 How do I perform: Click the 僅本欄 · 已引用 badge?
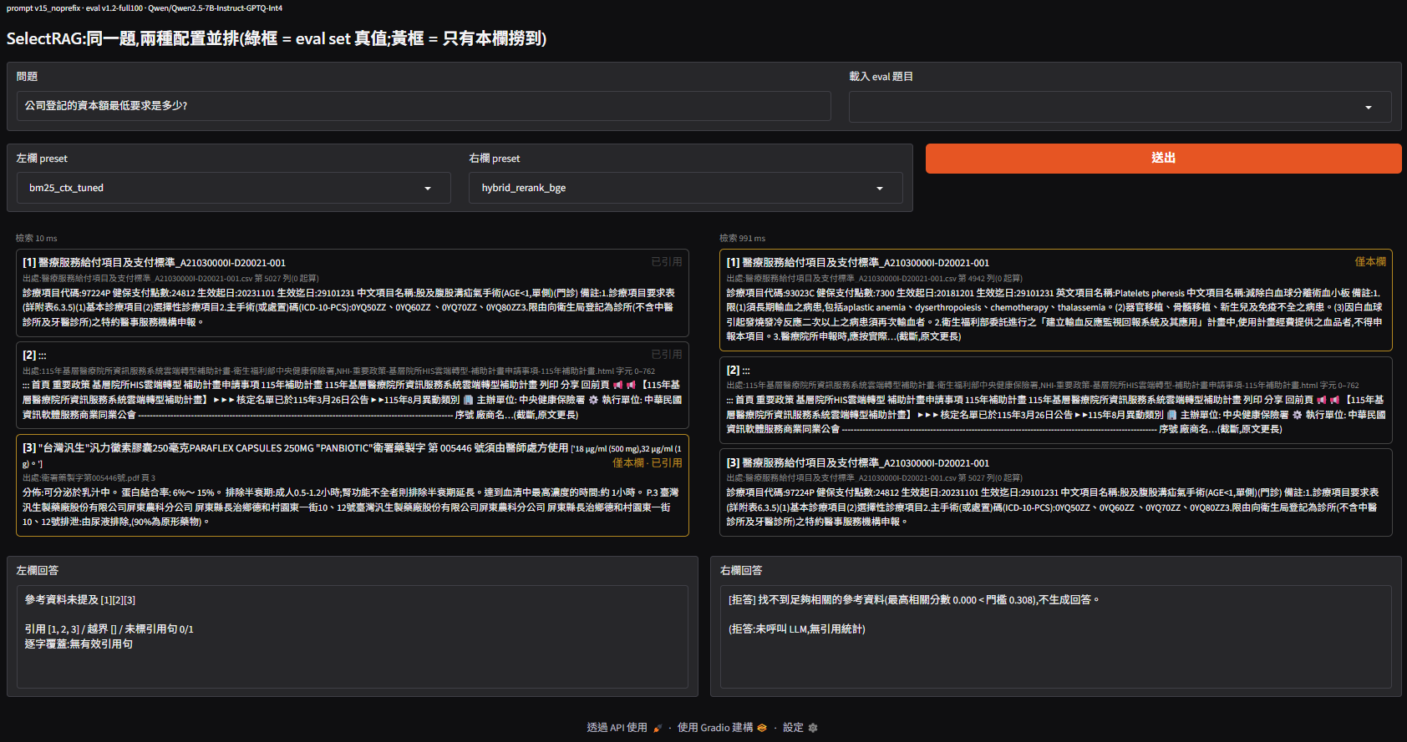coord(647,462)
